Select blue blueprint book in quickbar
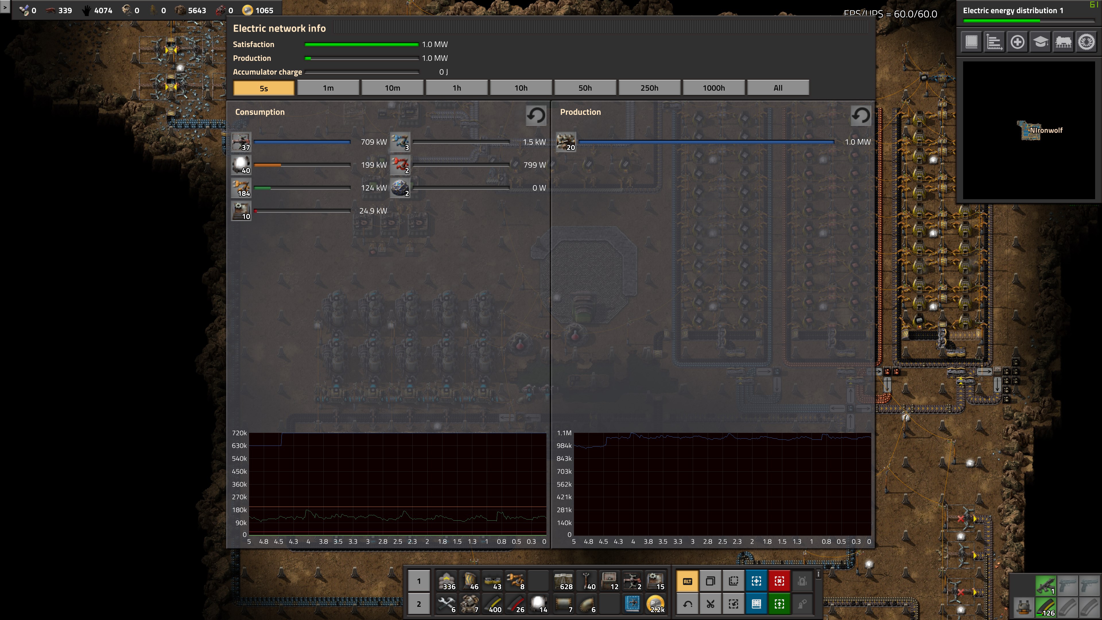This screenshot has height=620, width=1102. (x=633, y=604)
